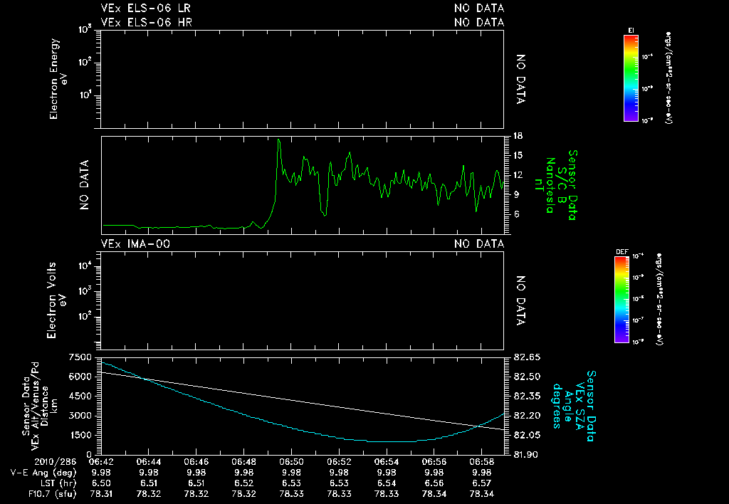This screenshot has height=504, width=729.
Task: Click the 06:58 time tick label
Action: tap(482, 462)
